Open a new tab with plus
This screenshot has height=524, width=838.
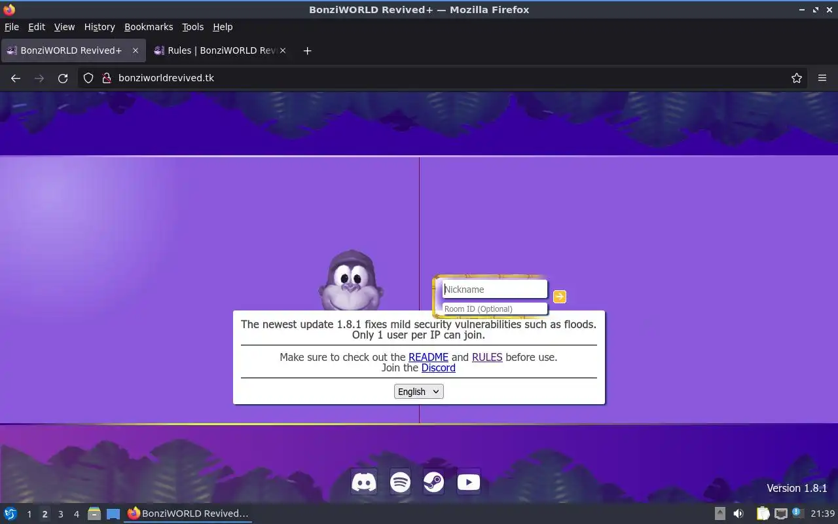tap(307, 50)
